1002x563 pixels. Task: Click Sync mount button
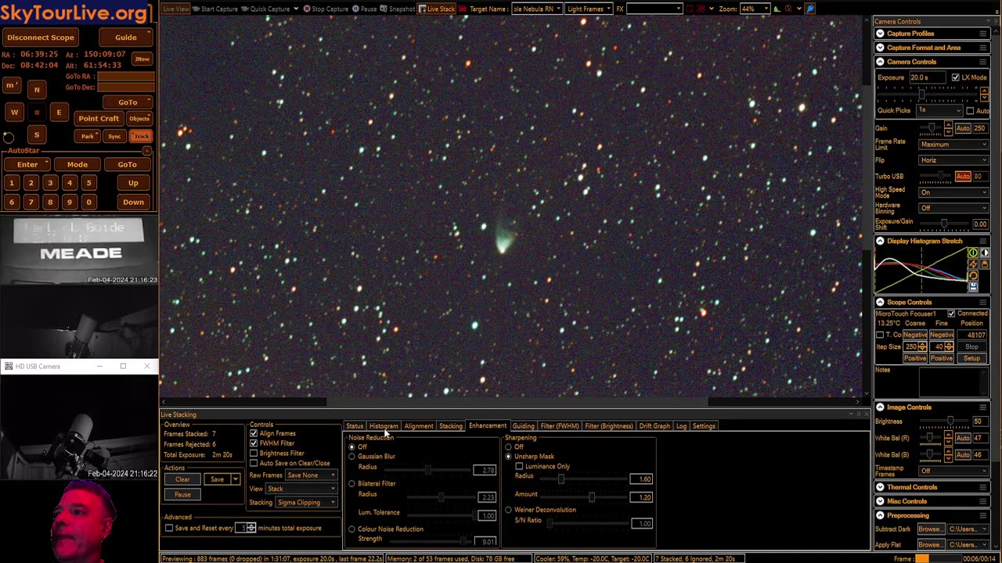(114, 136)
